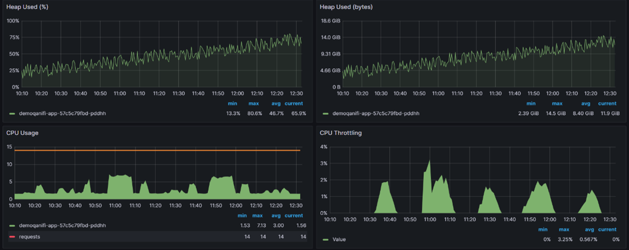Click green series swatch in Heap Used (%) legend
The width and height of the screenshot is (629, 250).
[12, 113]
